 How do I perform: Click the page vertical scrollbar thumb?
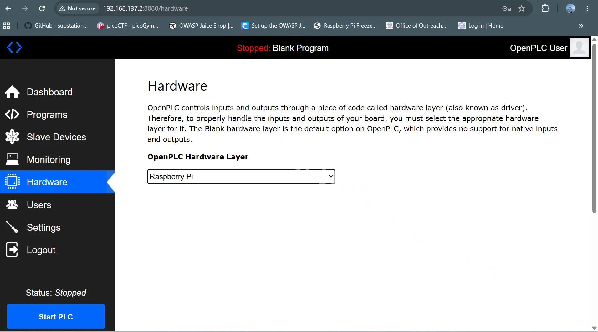point(594,128)
